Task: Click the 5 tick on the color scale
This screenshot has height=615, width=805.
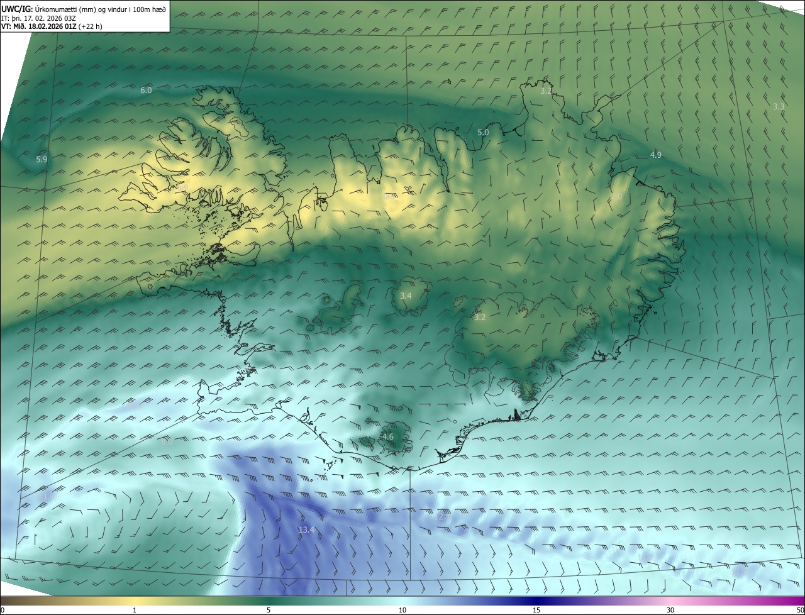Action: [269, 610]
